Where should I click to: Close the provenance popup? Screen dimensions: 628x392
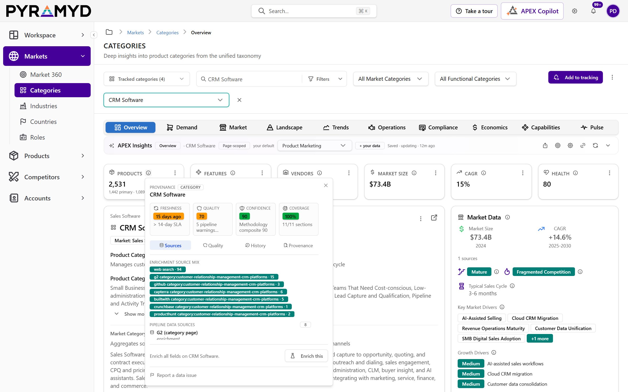point(326,185)
